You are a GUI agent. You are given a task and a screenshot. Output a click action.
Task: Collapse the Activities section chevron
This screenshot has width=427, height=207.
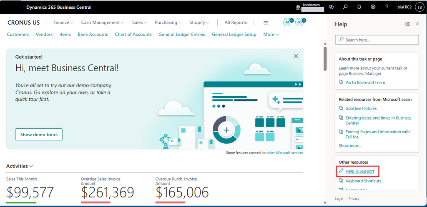pos(31,166)
